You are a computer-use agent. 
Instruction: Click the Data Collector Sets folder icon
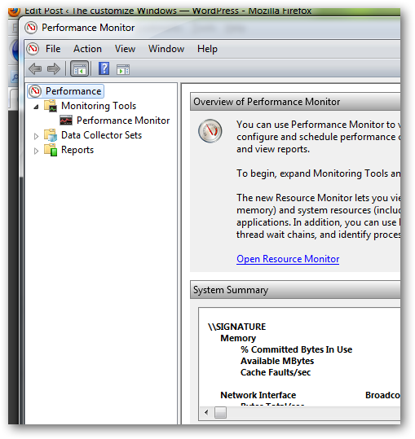tap(51, 135)
